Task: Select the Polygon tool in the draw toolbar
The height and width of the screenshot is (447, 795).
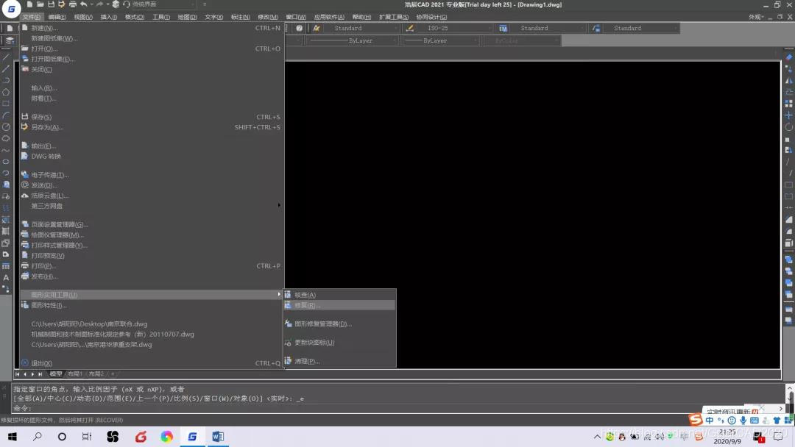Action: tap(6, 92)
